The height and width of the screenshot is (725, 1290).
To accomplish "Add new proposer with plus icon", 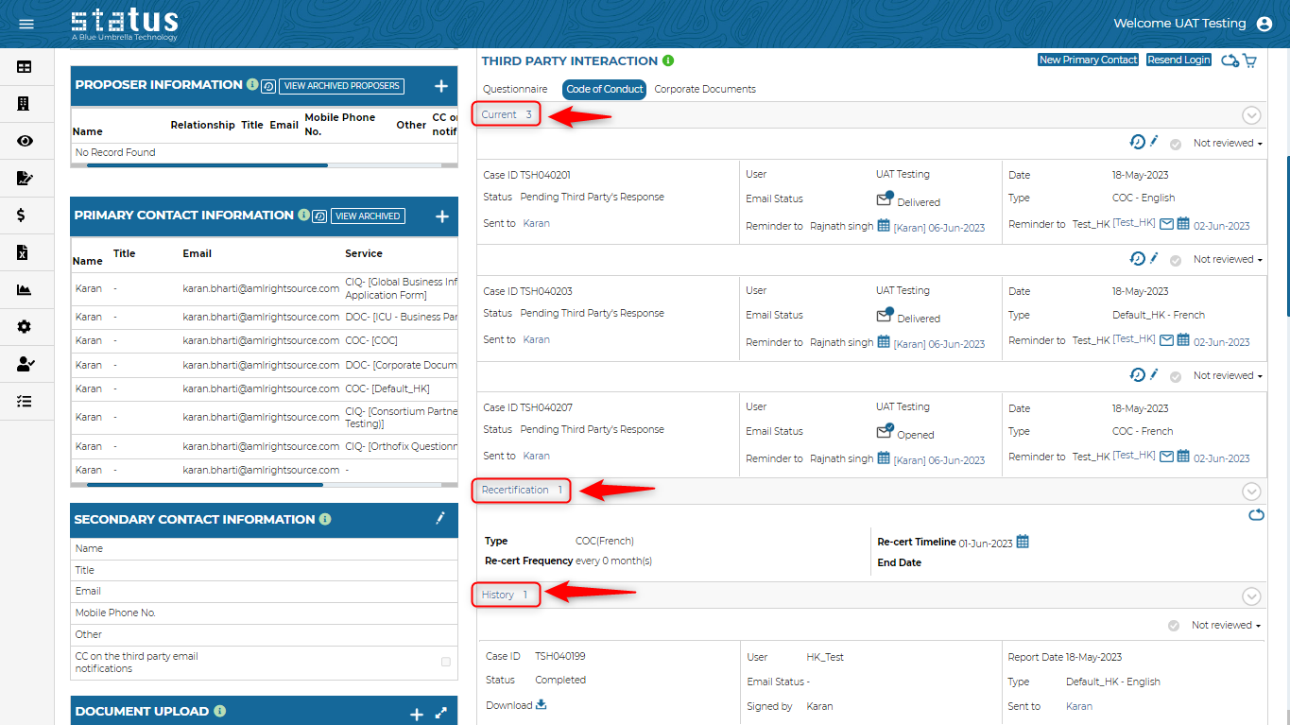I will click(x=441, y=86).
